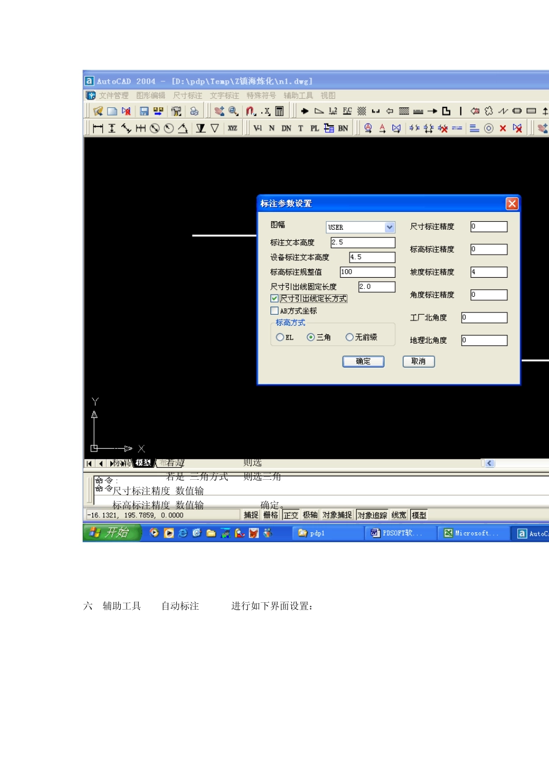Screen dimensions: 549x776
Task: Click the calculator toolbar icon
Action: point(279,111)
